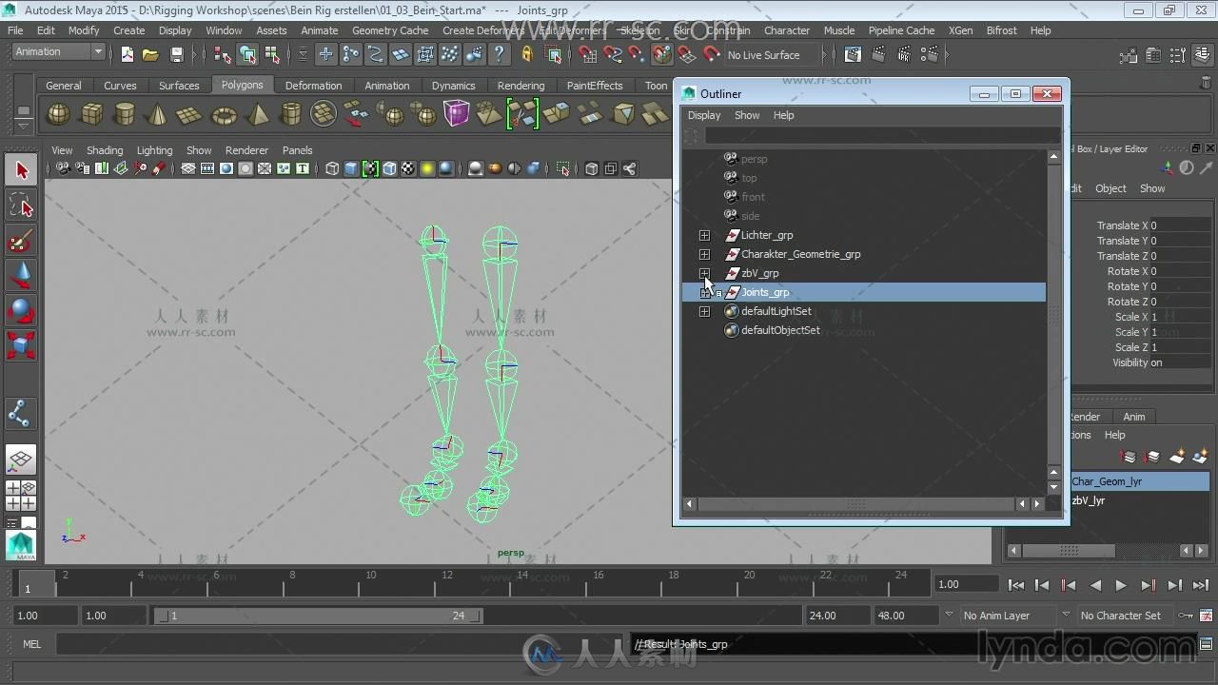Screen dimensions: 1218x685
Task: Toggle use all lights in viewport
Action: coord(427,168)
